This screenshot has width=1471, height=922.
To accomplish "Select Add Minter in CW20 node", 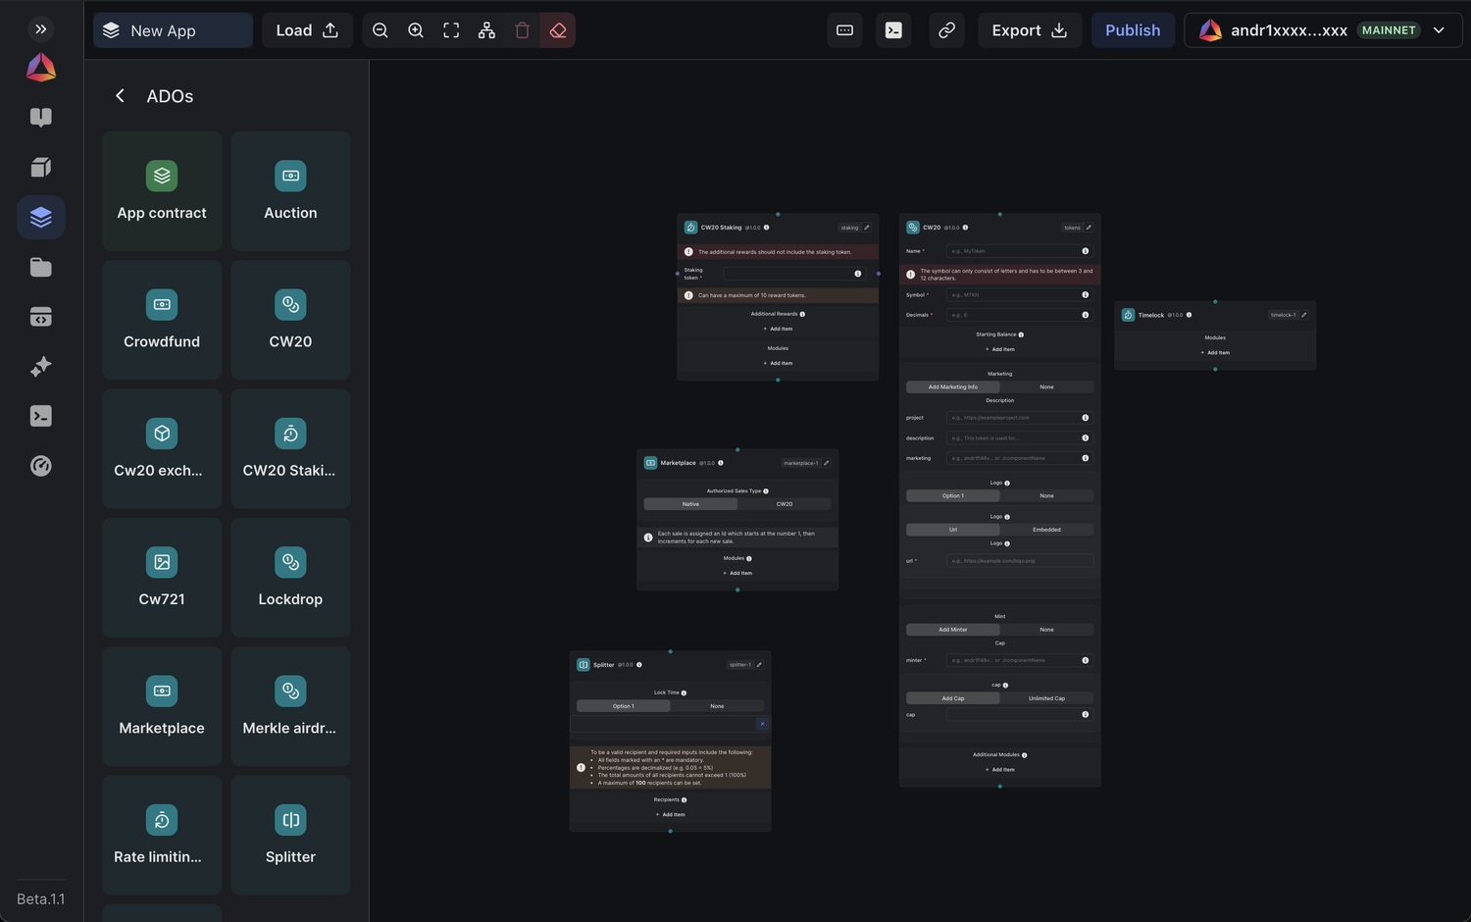I will 952,630.
